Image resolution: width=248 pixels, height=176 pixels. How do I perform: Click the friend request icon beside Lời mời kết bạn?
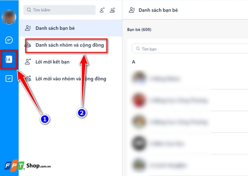(28, 62)
